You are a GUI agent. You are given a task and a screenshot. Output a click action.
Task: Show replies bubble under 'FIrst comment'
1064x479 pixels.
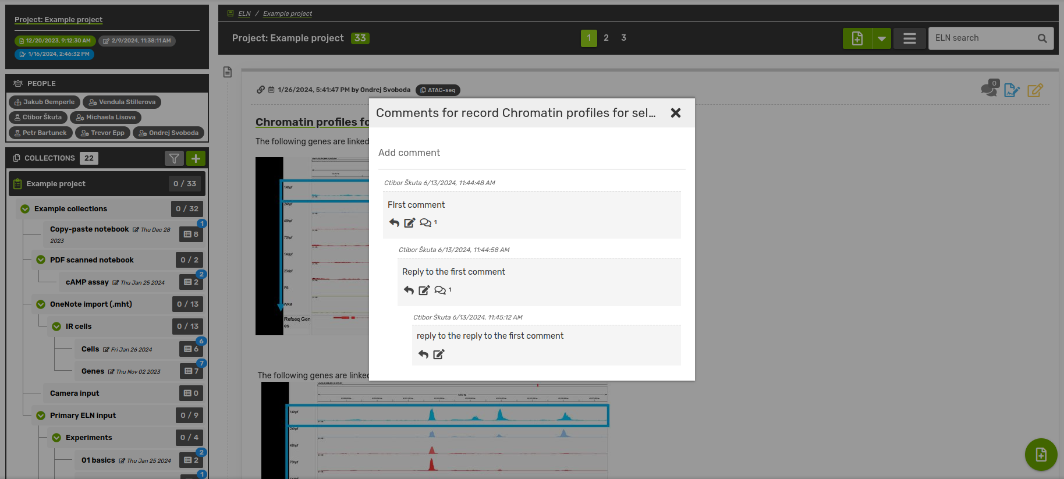tap(427, 222)
